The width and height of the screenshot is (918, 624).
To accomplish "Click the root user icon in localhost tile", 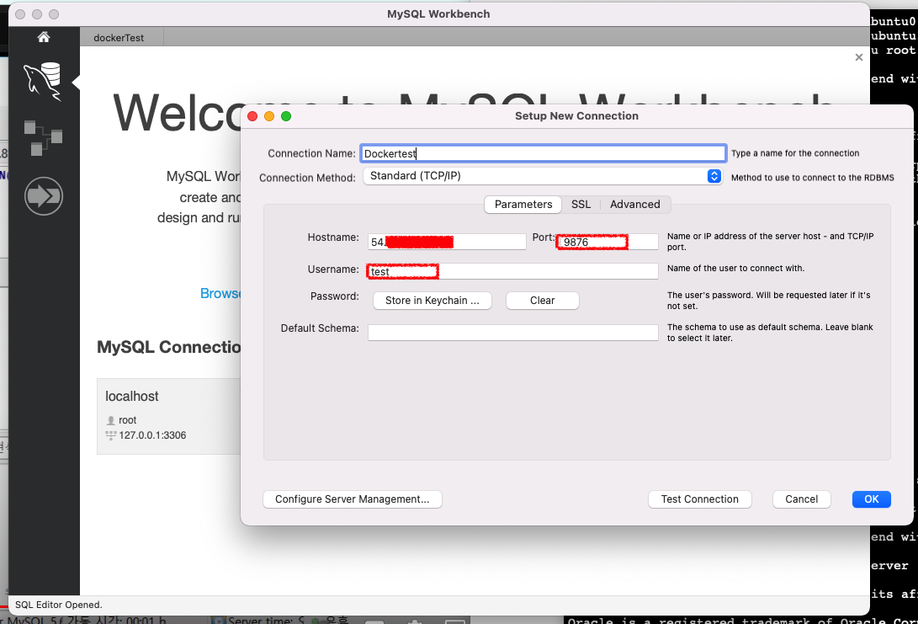I will point(111,420).
